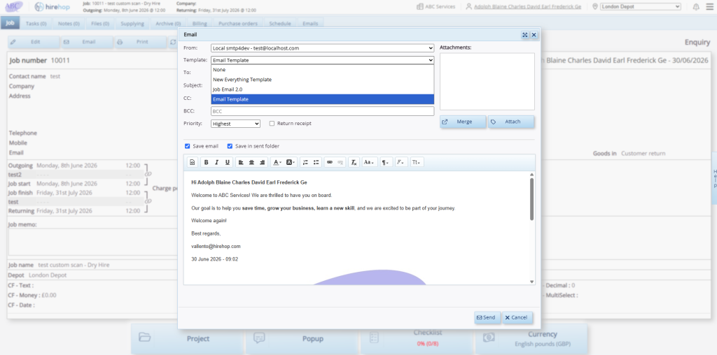Click the Print button on job page

[x=140, y=42]
